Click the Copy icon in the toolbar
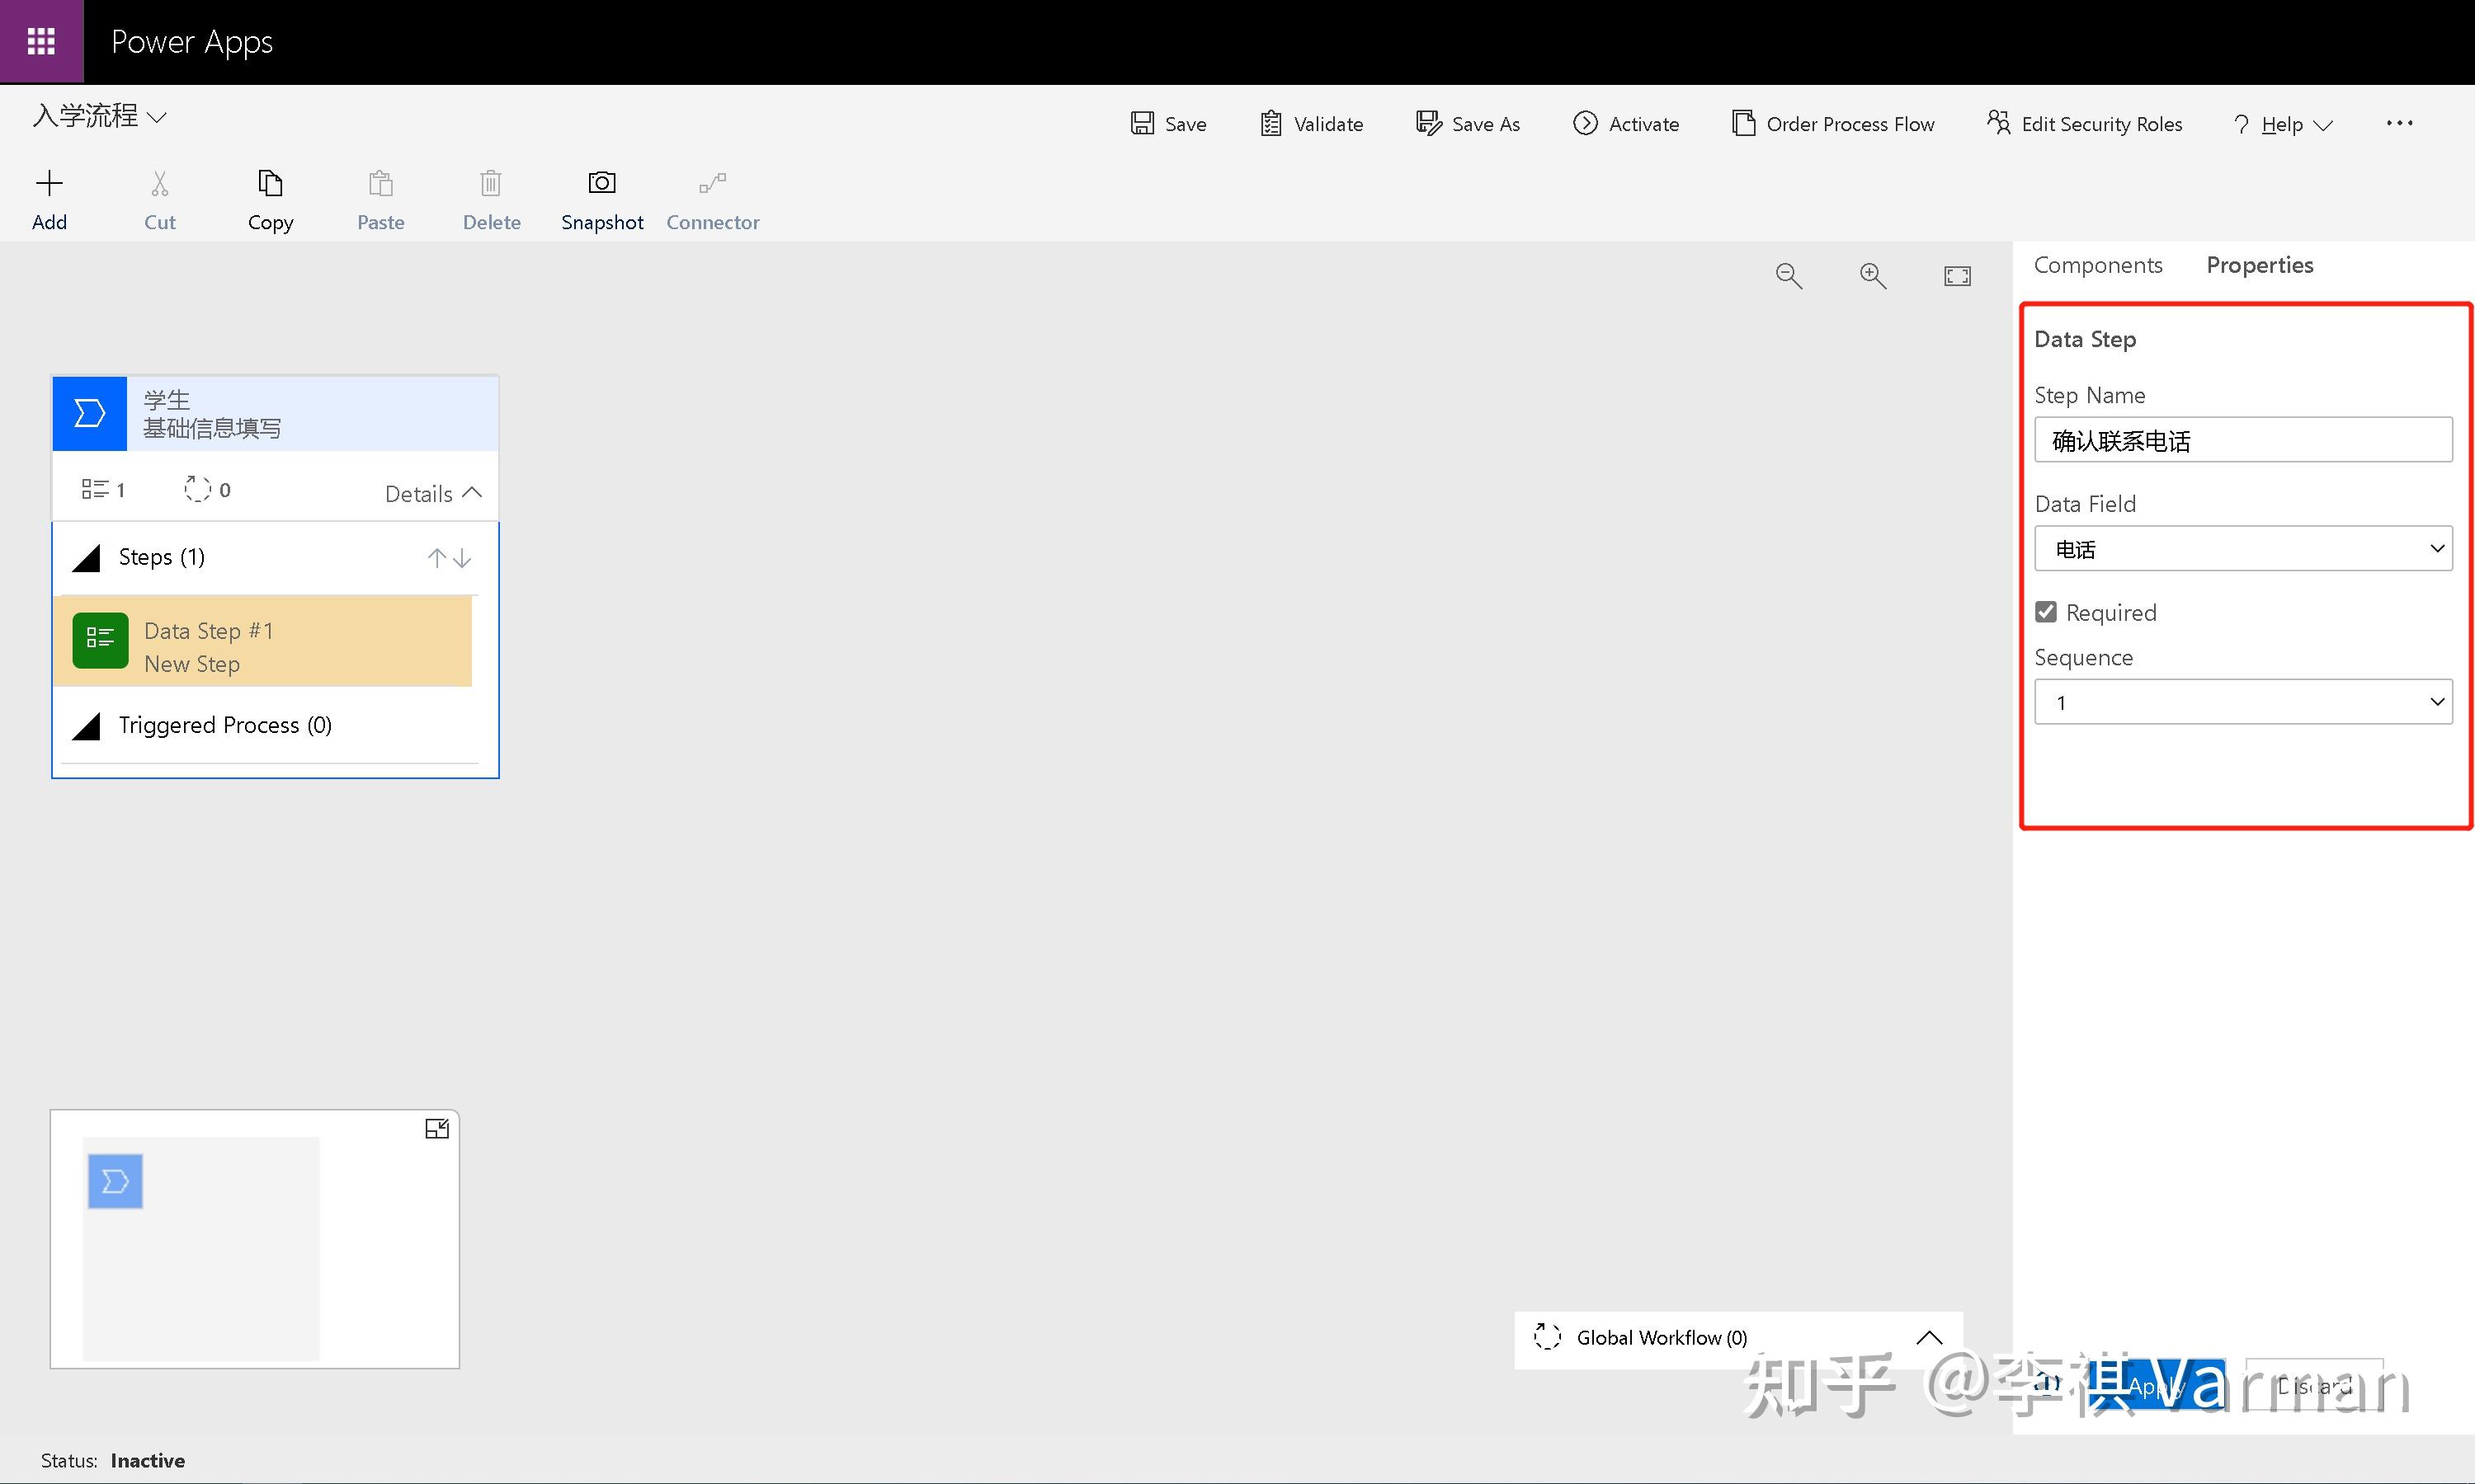The height and width of the screenshot is (1484, 2475). pos(269,198)
